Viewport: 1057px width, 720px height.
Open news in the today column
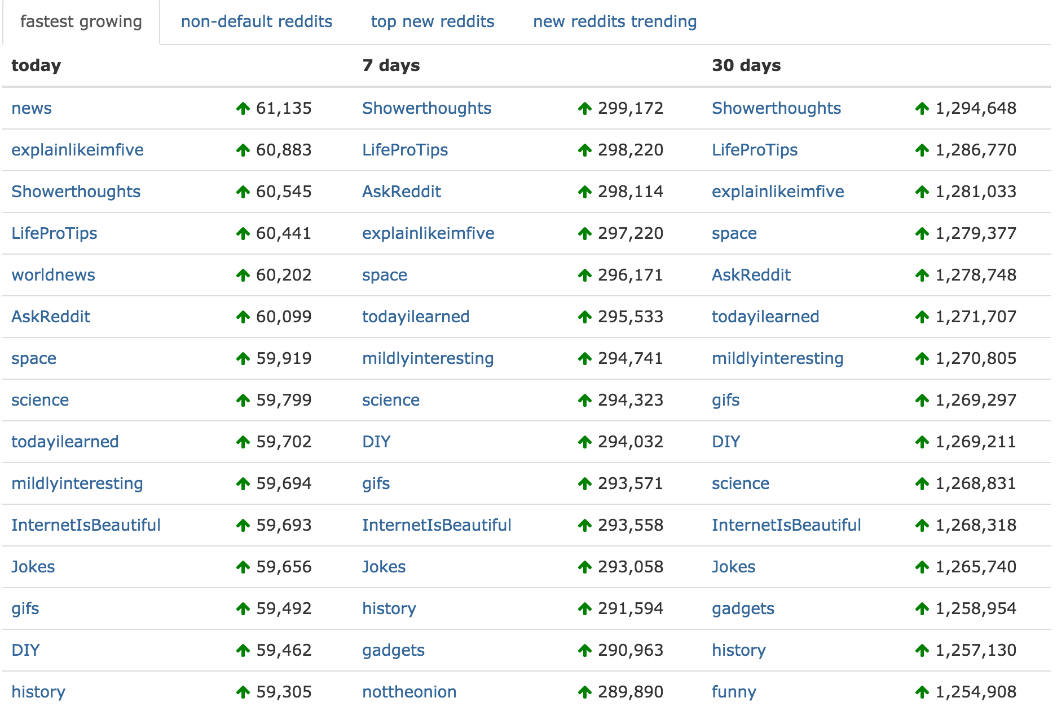click(x=32, y=108)
